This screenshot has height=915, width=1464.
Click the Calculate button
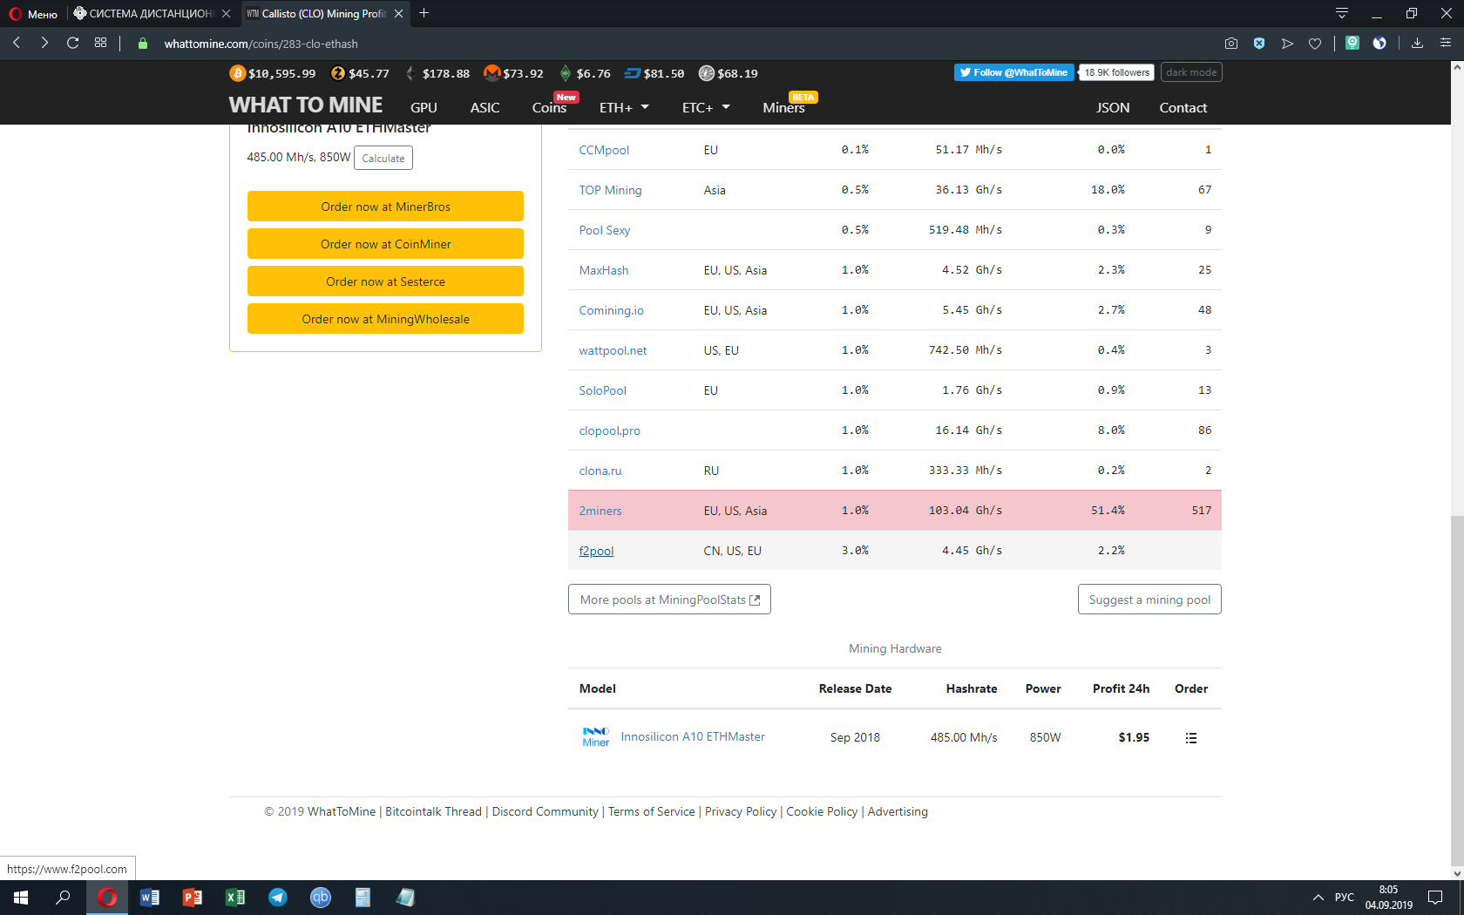coord(383,158)
